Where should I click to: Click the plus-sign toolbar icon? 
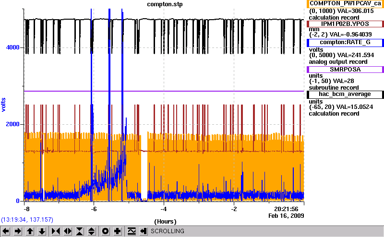(118, 231)
